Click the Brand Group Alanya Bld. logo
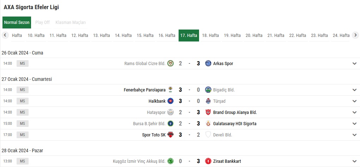The width and height of the screenshot is (360, 167). (x=208, y=113)
